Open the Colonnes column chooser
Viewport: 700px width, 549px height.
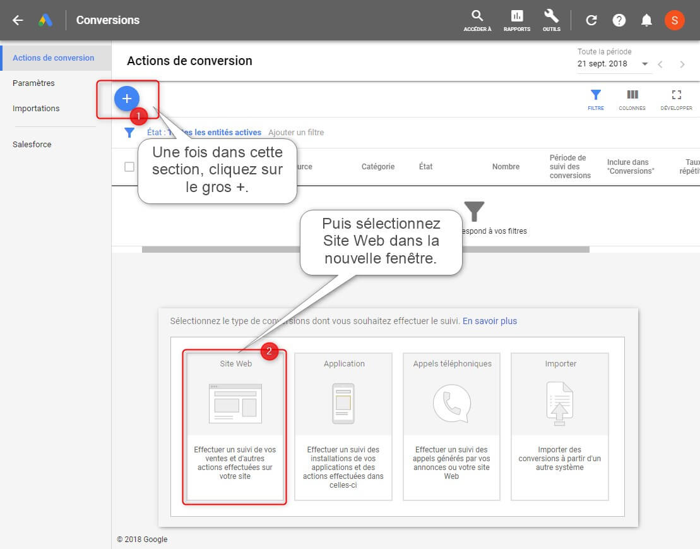pos(632,100)
